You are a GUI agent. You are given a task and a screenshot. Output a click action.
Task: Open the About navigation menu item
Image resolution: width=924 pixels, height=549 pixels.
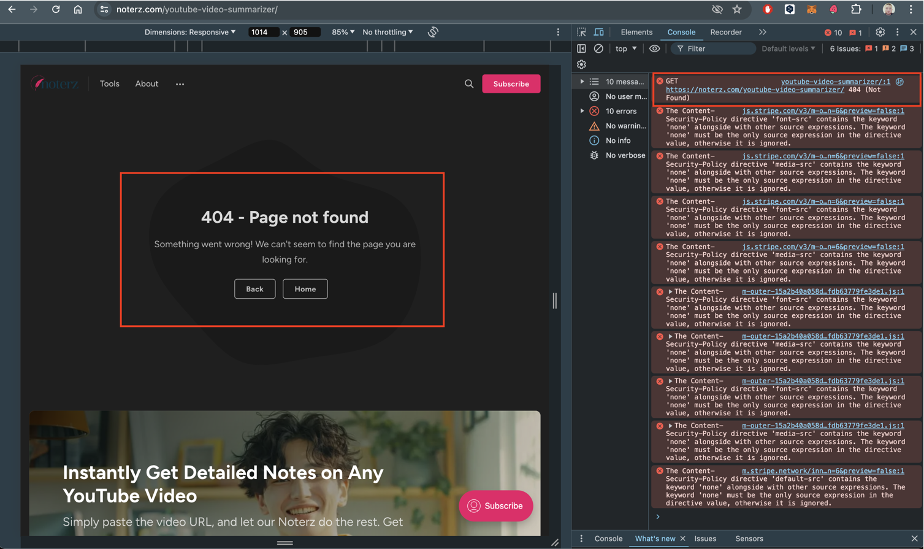[x=147, y=84]
